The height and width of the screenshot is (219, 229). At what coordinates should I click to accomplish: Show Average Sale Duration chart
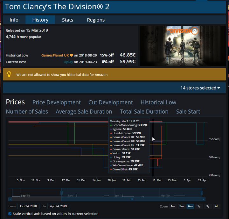(x=84, y=112)
